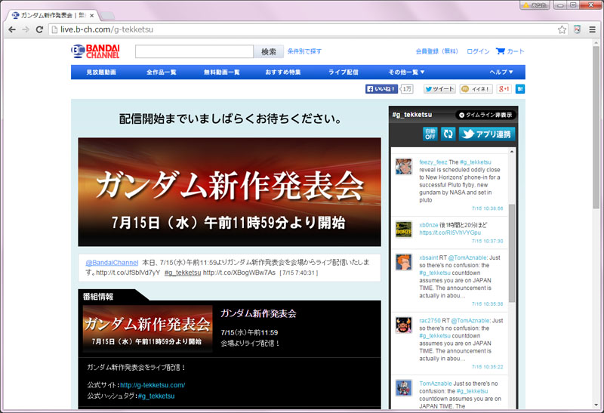Open TomAznable's avatar in the timeline
604x413 pixels.
[x=404, y=387]
